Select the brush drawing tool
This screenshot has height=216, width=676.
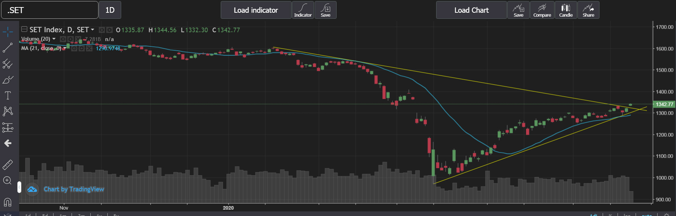8,80
